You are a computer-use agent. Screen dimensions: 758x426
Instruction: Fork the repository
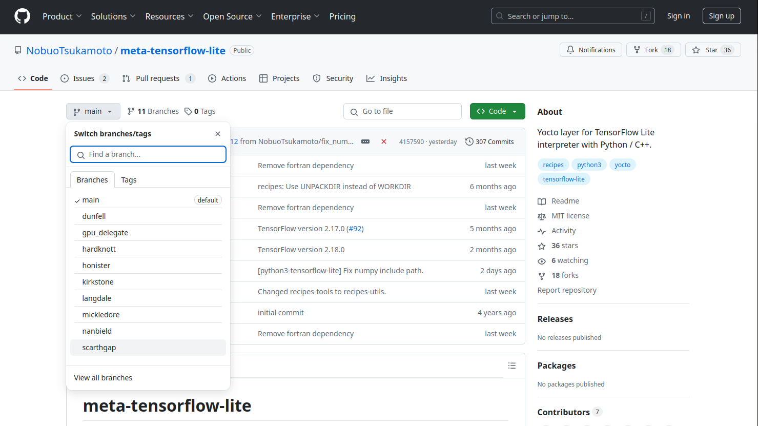coord(652,50)
